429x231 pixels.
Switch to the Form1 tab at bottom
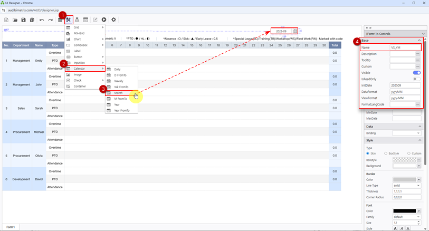pyautogui.click(x=11, y=227)
